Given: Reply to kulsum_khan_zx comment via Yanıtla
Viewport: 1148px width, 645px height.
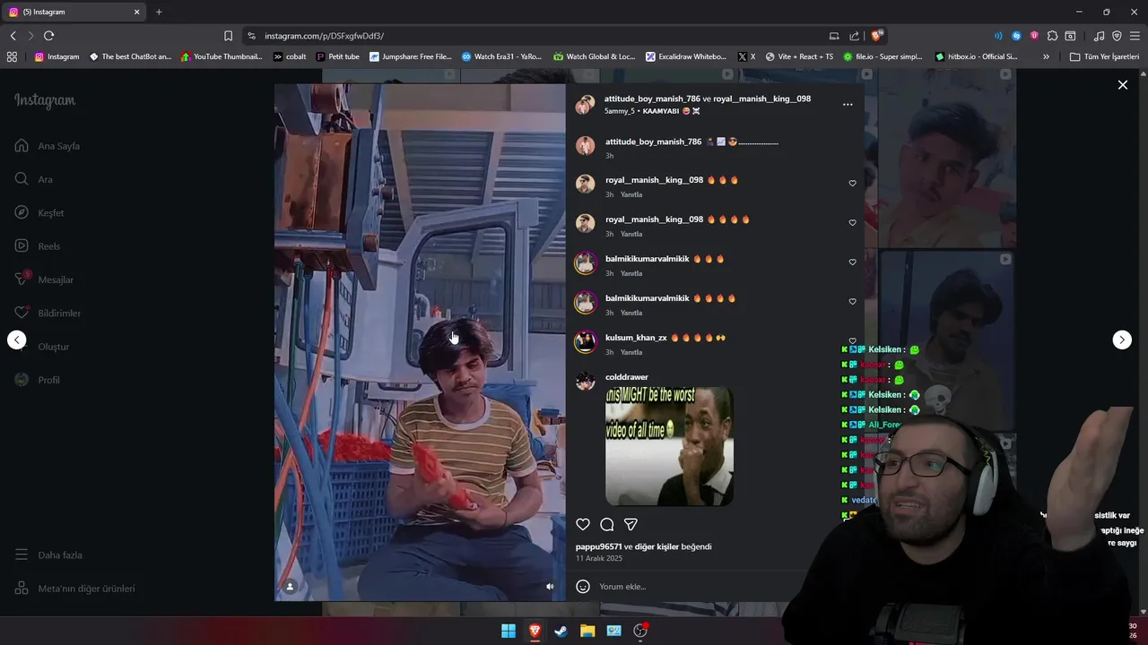Looking at the screenshot, I should (x=631, y=352).
